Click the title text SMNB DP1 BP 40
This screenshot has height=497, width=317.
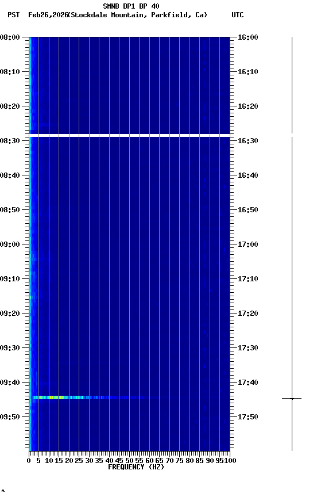coord(131,6)
